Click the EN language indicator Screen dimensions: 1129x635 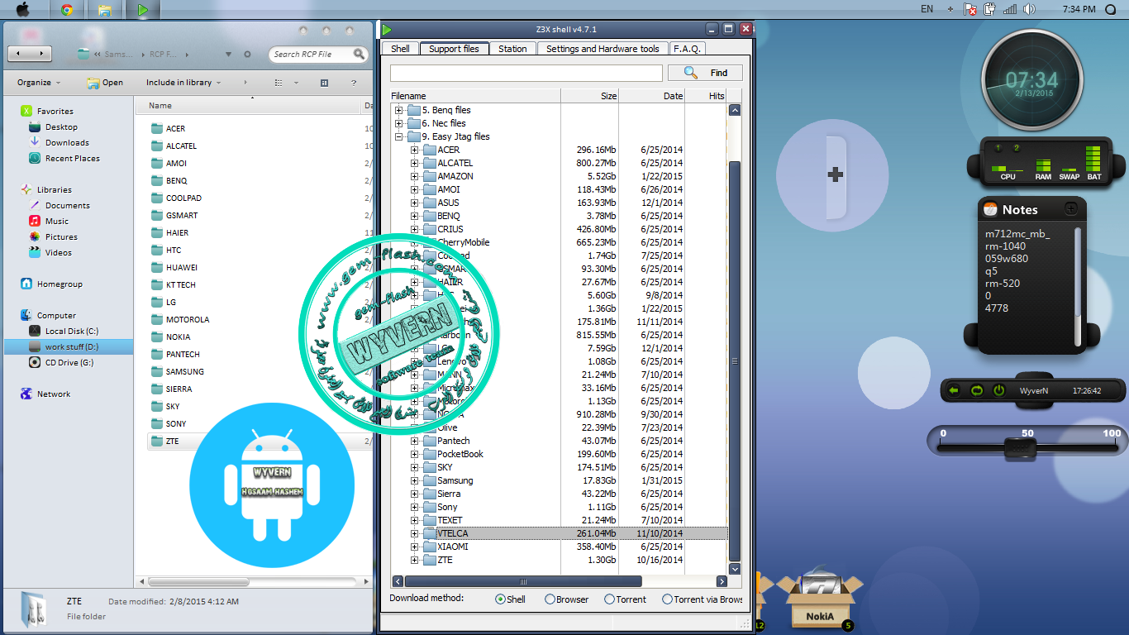(x=927, y=9)
